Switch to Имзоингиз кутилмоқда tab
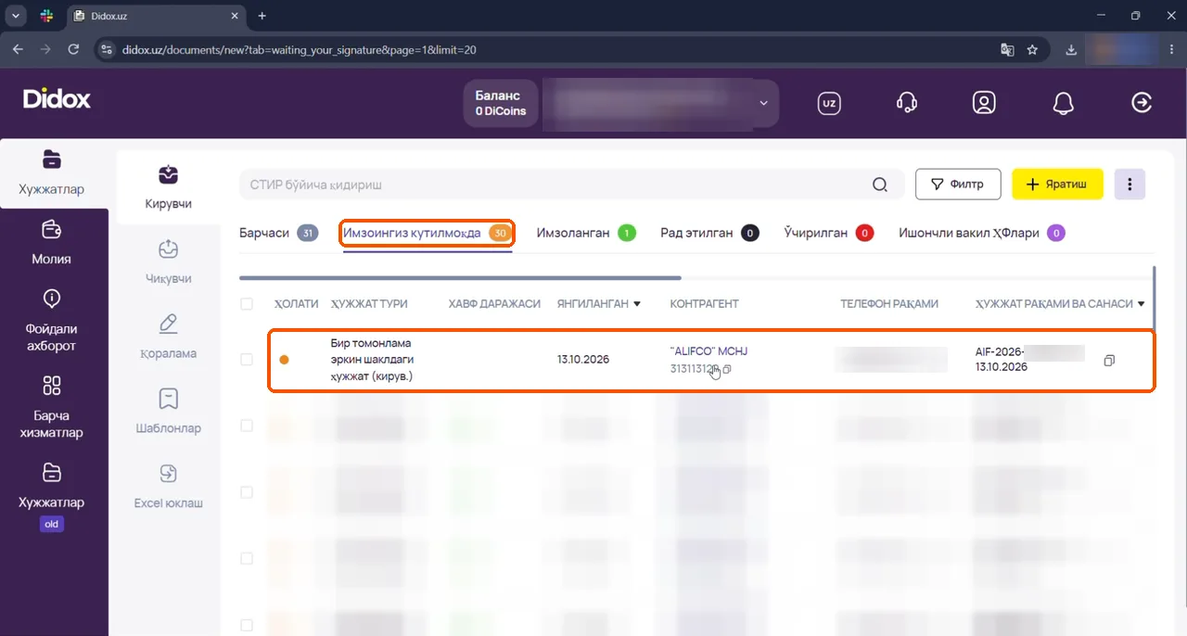This screenshot has height=636, width=1187. coord(427,233)
